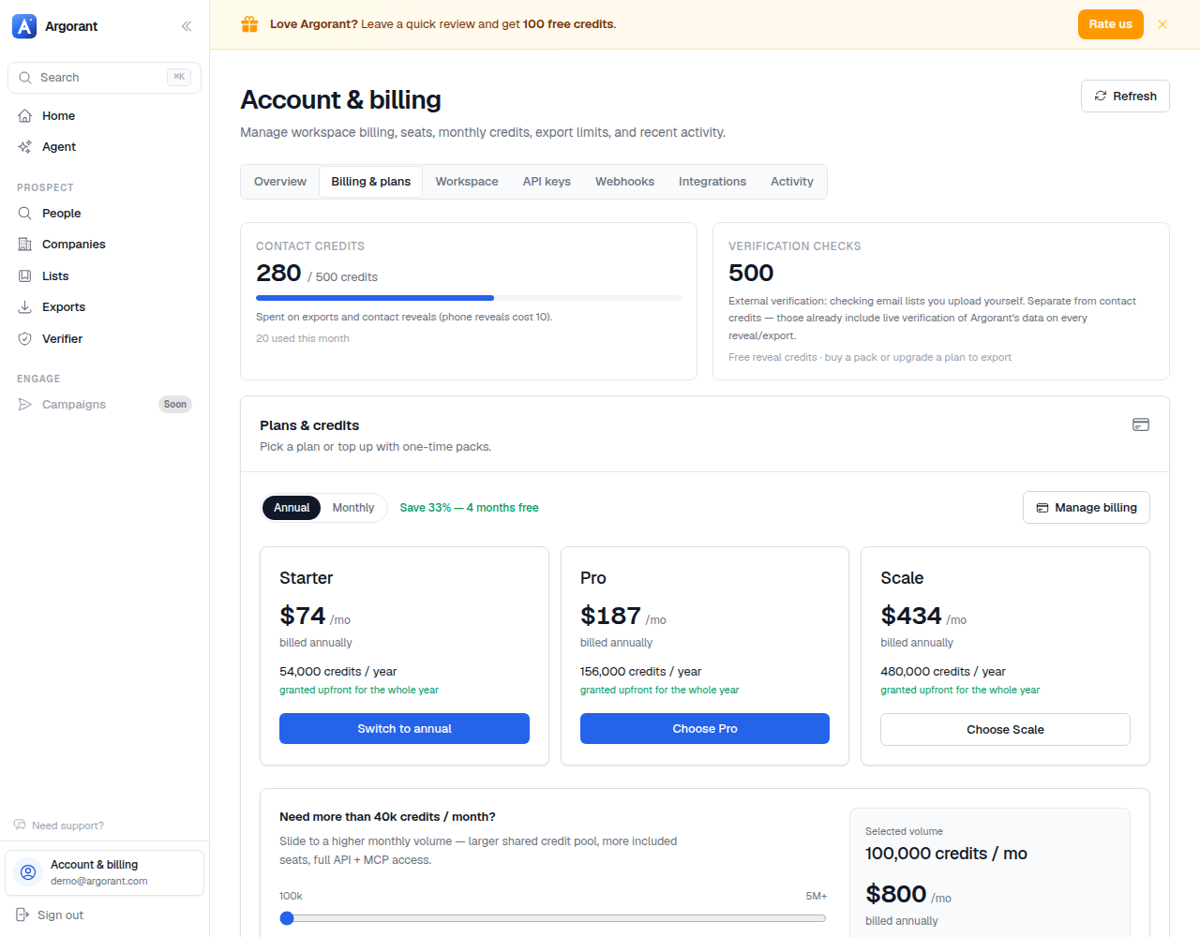Open the Need support? link
Image resolution: width=1200 pixels, height=937 pixels.
(59, 825)
